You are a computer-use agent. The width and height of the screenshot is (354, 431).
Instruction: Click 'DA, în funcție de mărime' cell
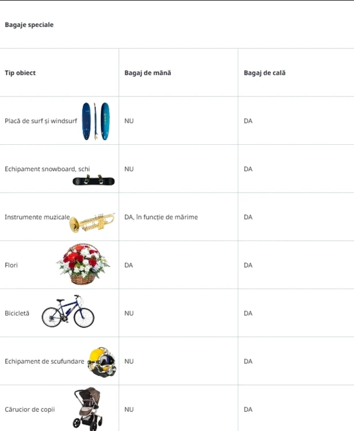click(161, 217)
